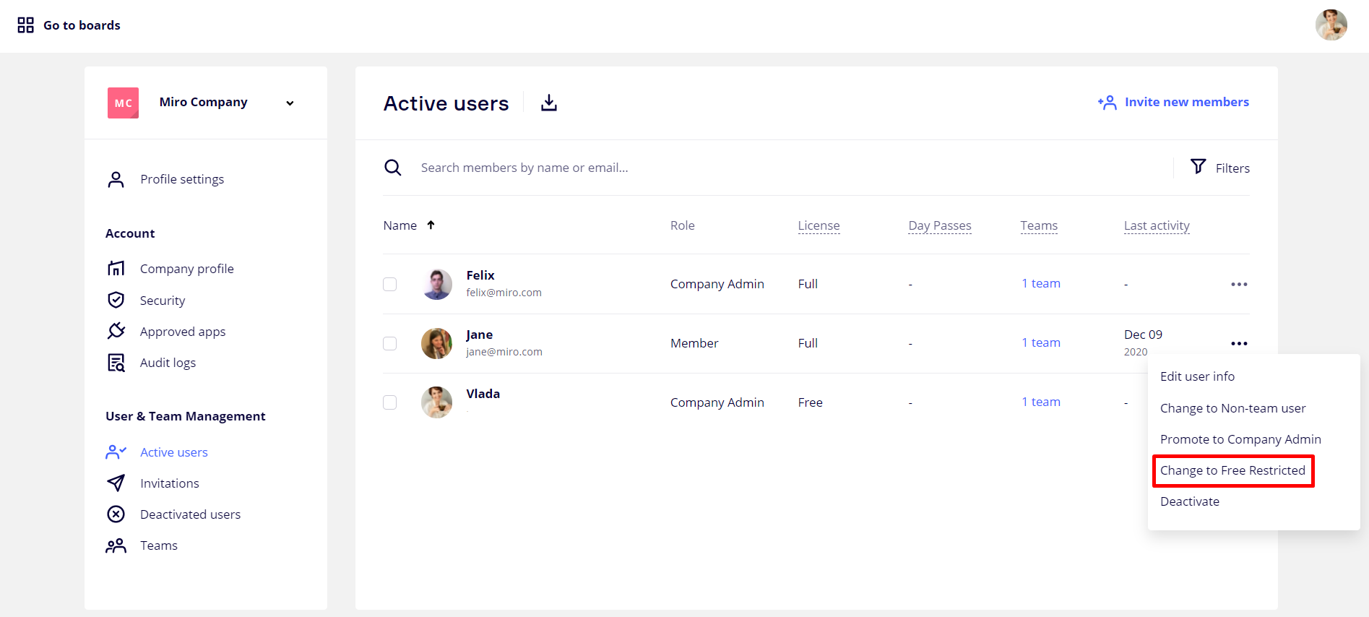
Task: Click the Go to boards grid icon
Action: 26,25
